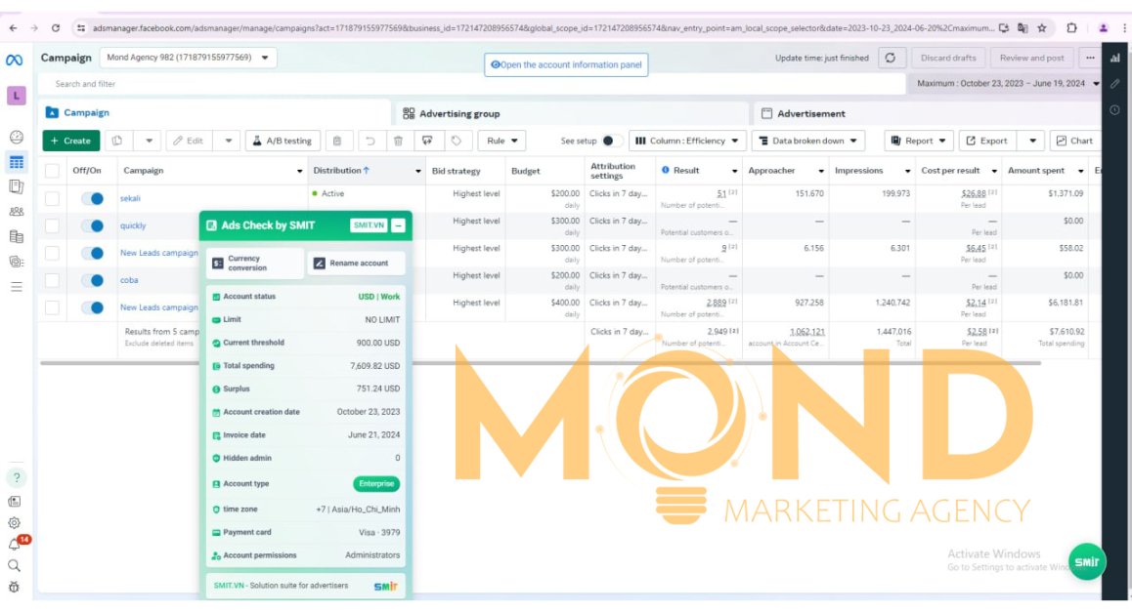This screenshot has height=612, width=1132.
Task: Reload the browser page
Action: pyautogui.click(x=56, y=28)
